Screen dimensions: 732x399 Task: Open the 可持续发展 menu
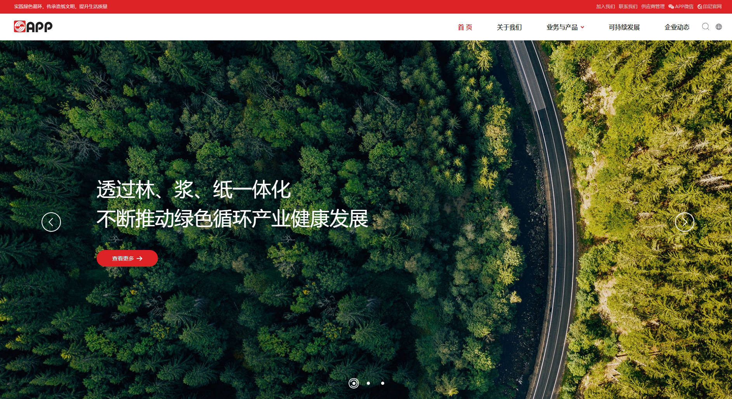pos(624,27)
